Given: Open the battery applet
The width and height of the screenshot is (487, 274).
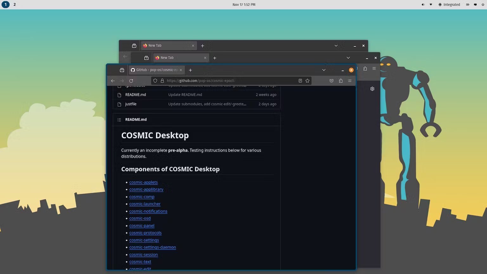Looking at the screenshot, I should (467, 4).
